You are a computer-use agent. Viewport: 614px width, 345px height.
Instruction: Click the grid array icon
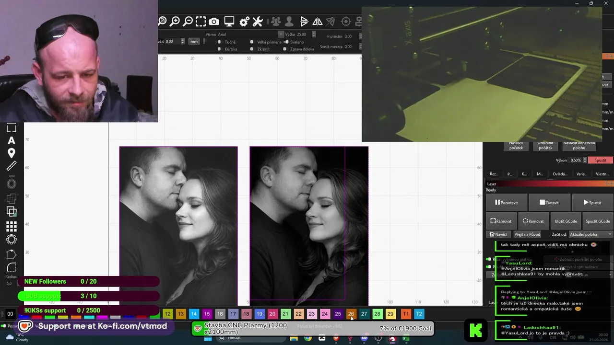click(12, 226)
